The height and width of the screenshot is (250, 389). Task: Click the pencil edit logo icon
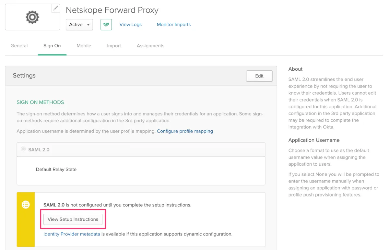[x=56, y=8]
